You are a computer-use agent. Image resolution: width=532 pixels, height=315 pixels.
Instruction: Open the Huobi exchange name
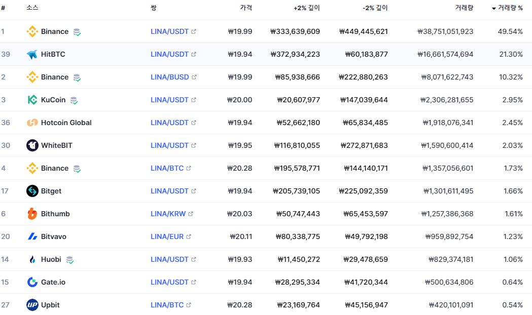51,259
